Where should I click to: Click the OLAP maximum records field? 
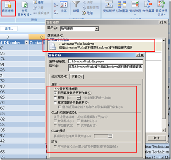[101, 136]
